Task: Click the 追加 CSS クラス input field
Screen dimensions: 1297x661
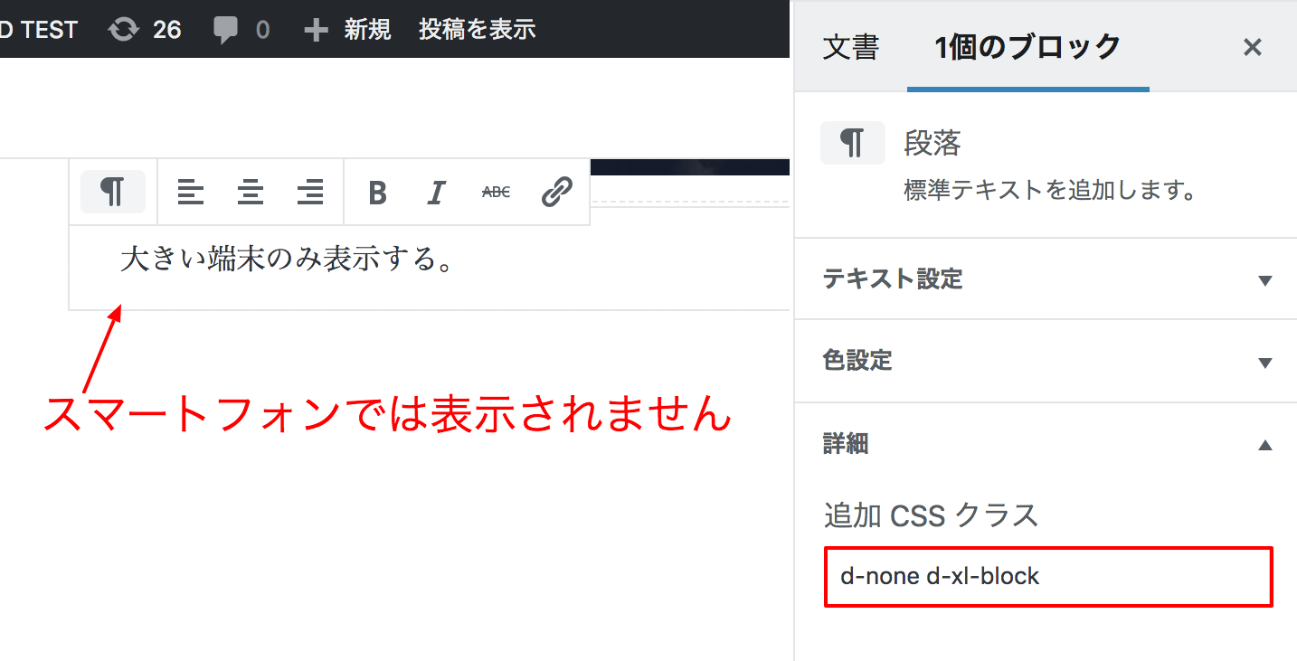Action: point(1048,576)
